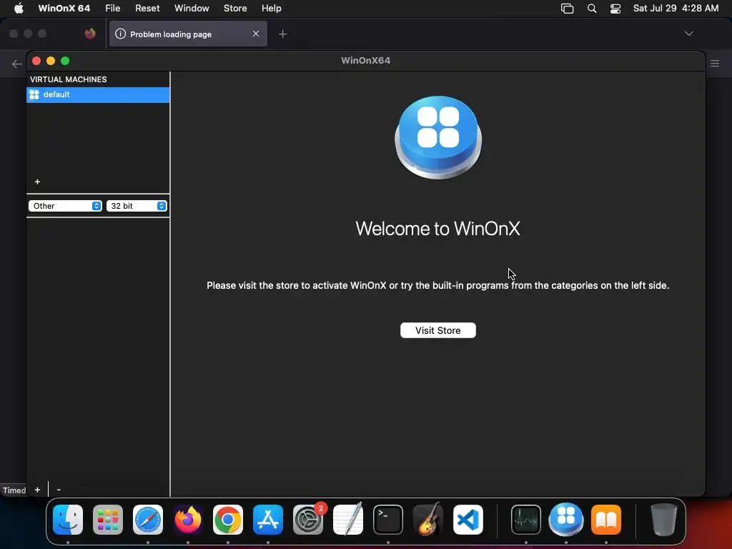Open Books from the Dock
Viewport: 732px width, 549px height.
click(x=606, y=520)
